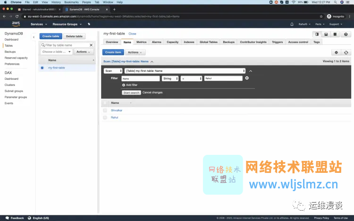Refresh the items list icon
This screenshot has width=354, height=221.
click(346, 52)
